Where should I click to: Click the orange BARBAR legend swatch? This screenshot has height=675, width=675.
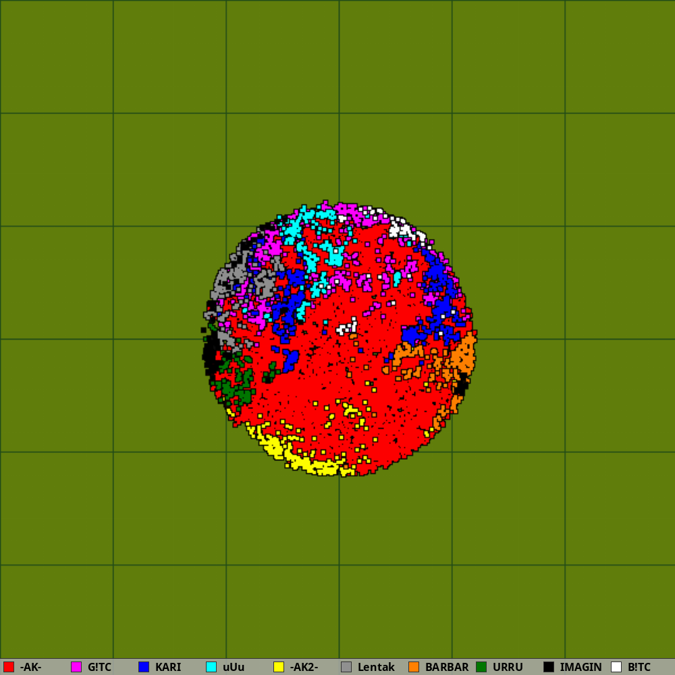pos(414,667)
